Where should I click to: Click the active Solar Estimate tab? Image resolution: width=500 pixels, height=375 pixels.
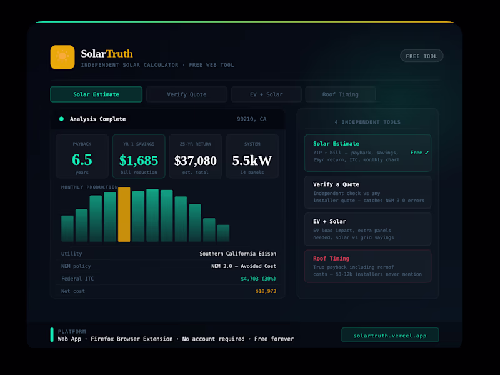click(96, 94)
